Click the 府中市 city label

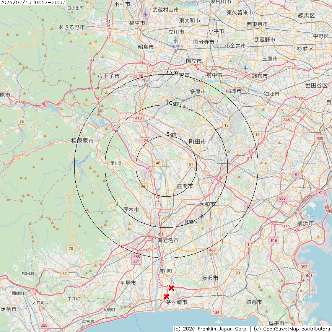(214, 75)
